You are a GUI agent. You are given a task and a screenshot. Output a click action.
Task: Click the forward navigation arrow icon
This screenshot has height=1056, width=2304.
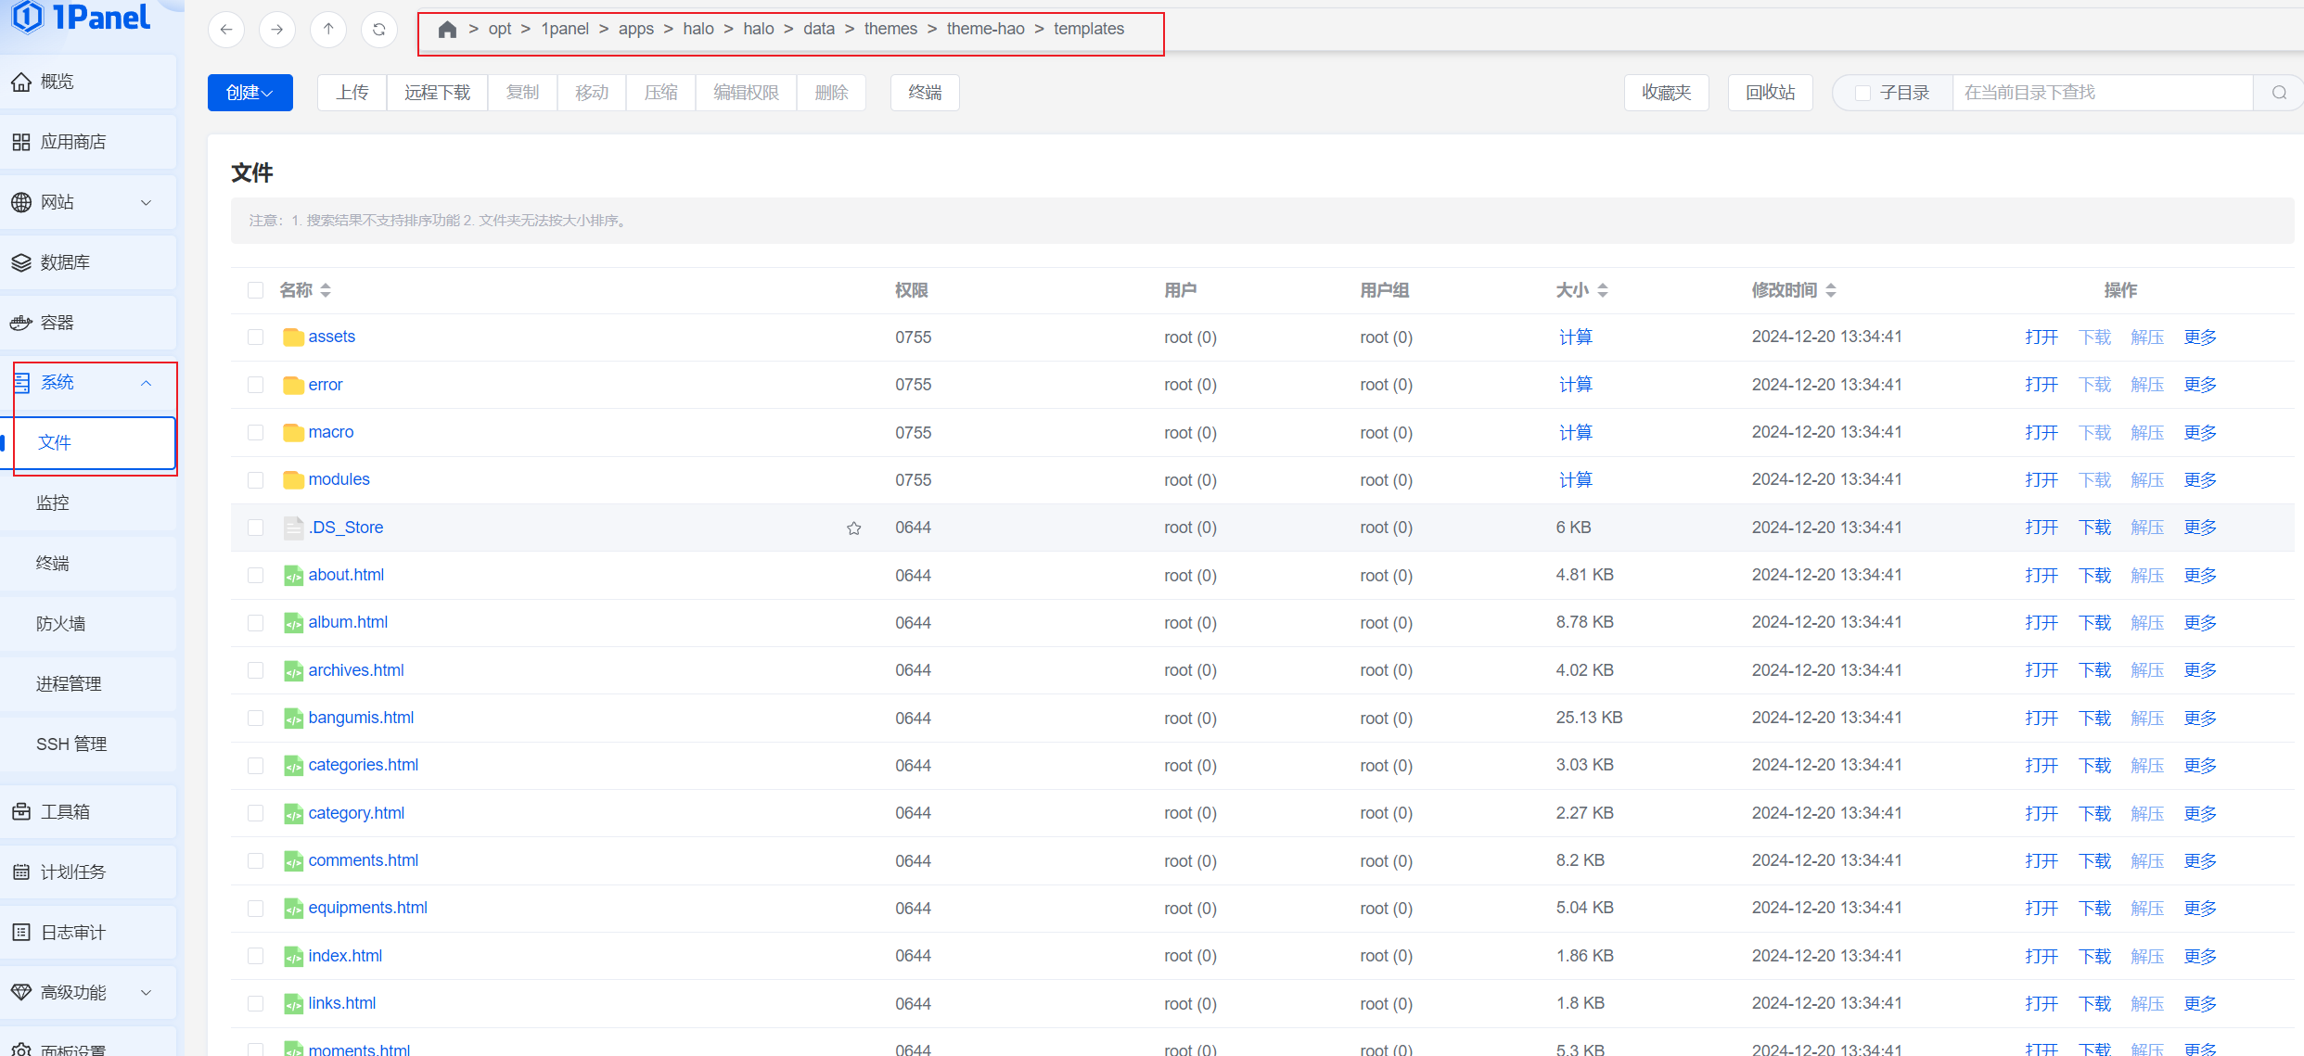tap(276, 30)
